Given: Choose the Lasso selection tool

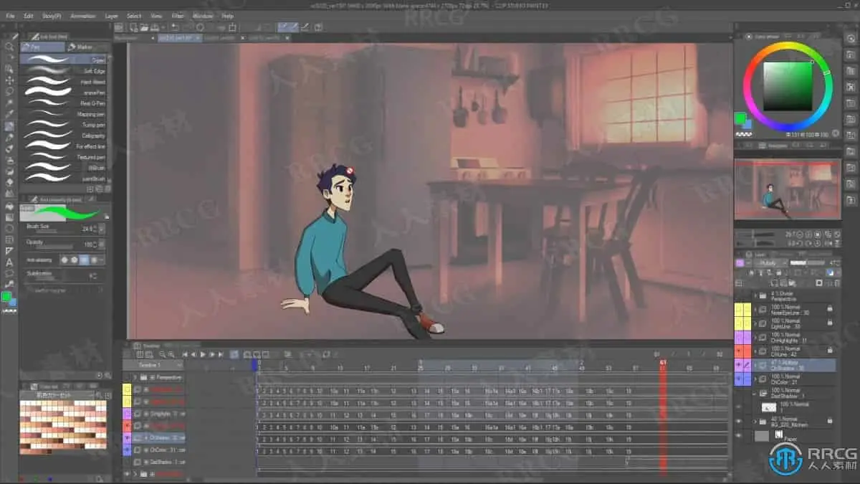Looking at the screenshot, I should (9, 92).
